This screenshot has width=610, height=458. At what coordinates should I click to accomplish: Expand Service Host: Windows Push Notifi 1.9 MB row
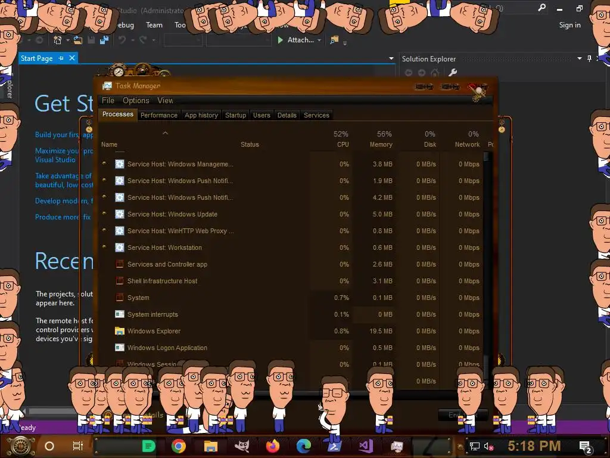[104, 180]
